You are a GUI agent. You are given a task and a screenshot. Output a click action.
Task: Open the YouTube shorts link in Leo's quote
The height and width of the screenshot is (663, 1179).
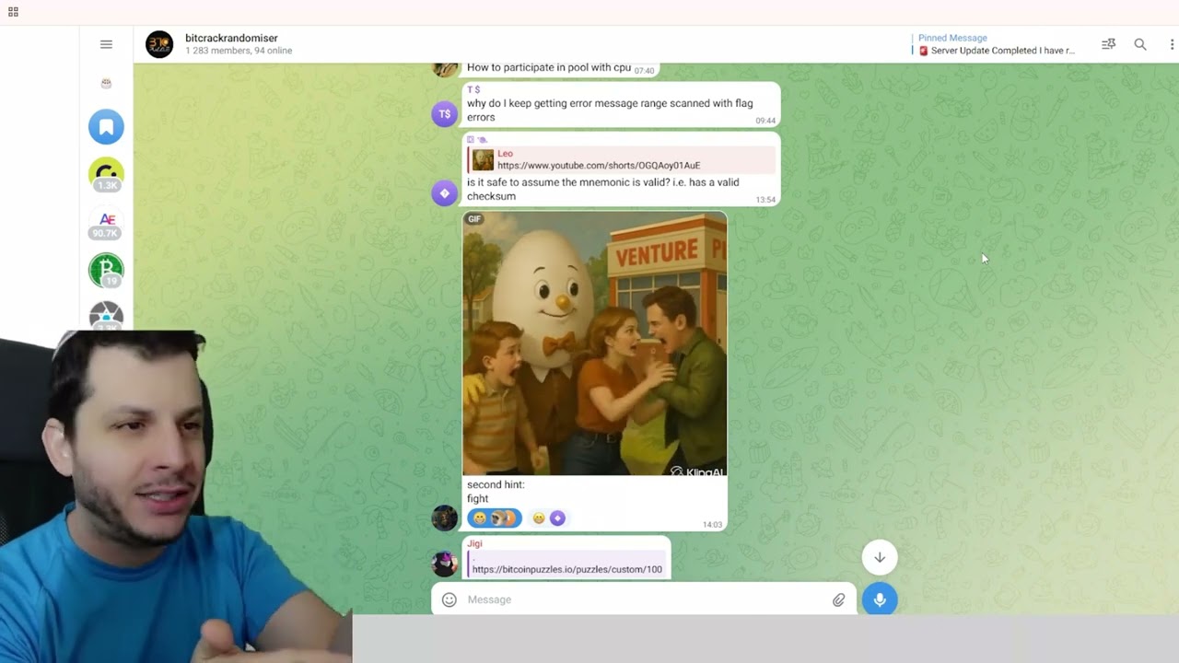point(599,166)
